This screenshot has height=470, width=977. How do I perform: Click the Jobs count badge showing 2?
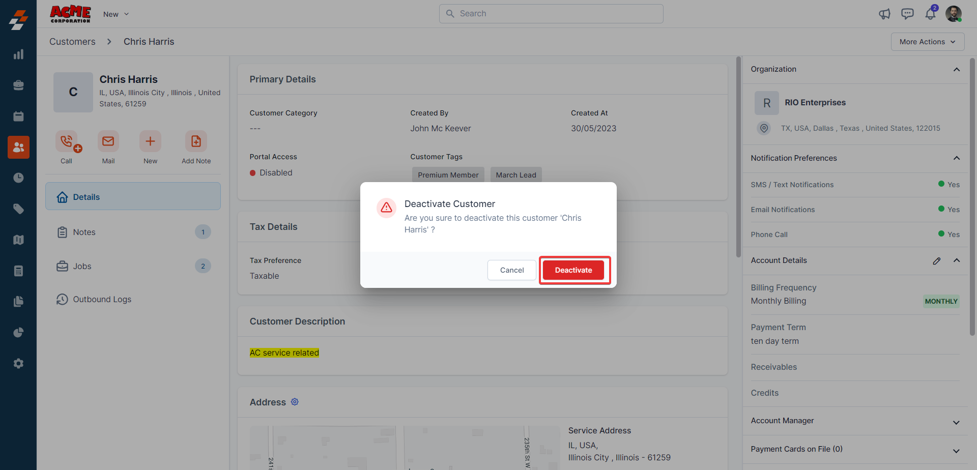point(203,266)
